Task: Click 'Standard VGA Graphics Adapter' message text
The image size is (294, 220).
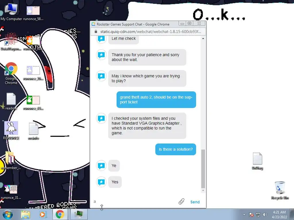Action: pos(150,123)
